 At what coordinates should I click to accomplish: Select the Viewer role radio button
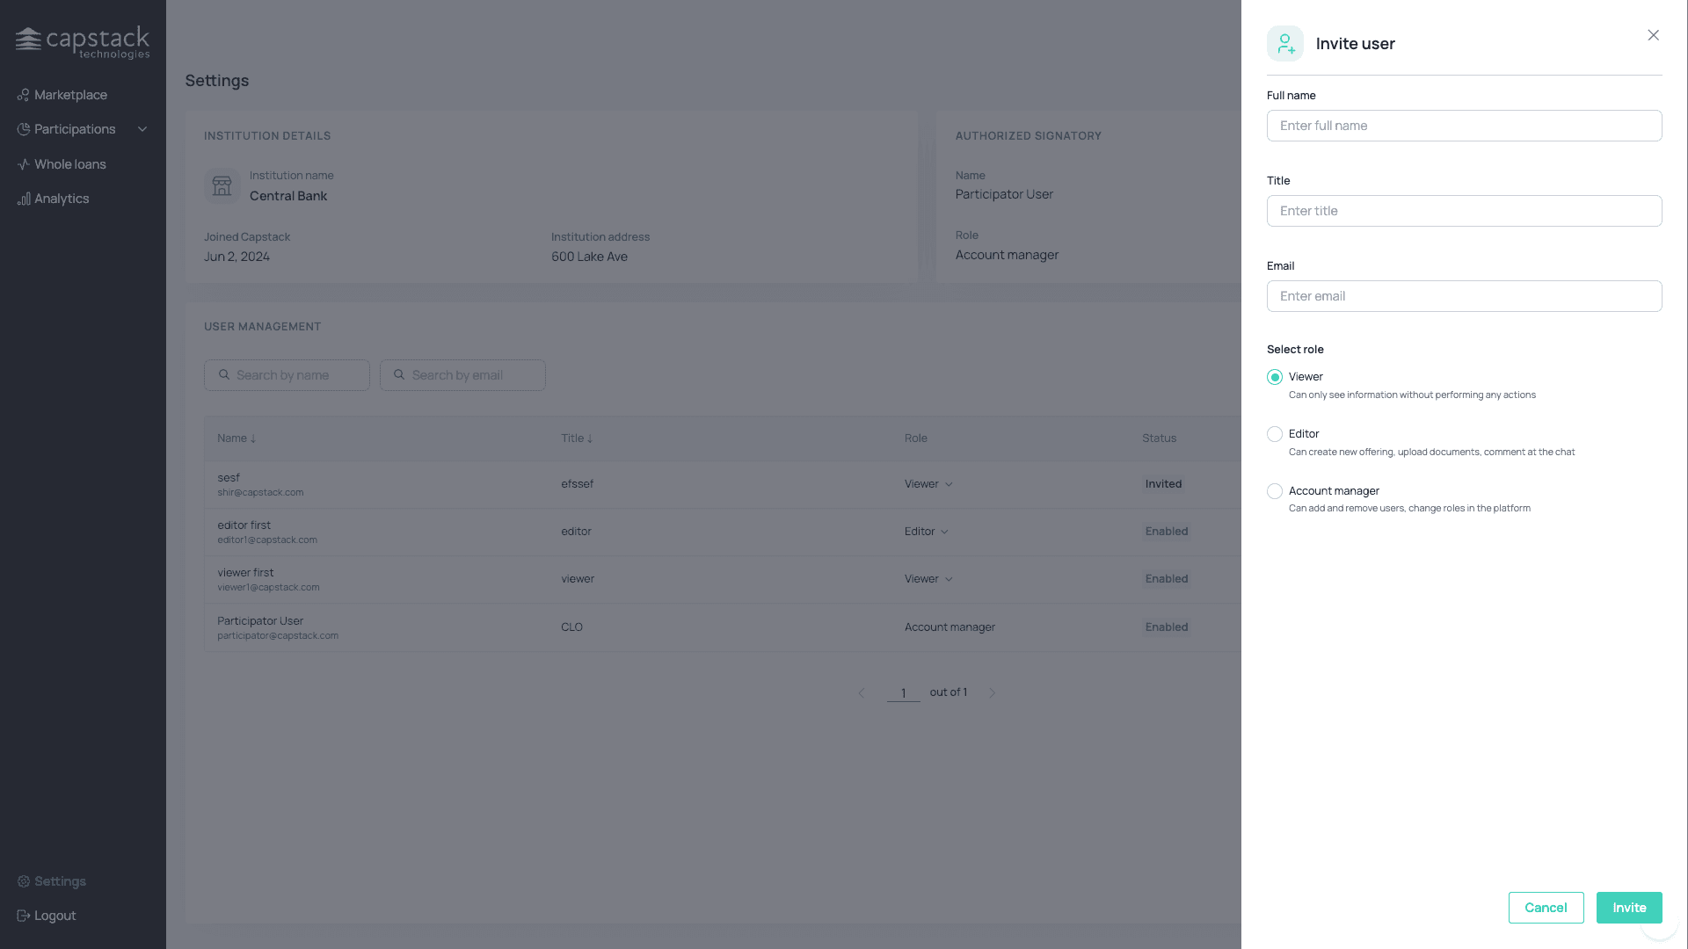pos(1274,377)
